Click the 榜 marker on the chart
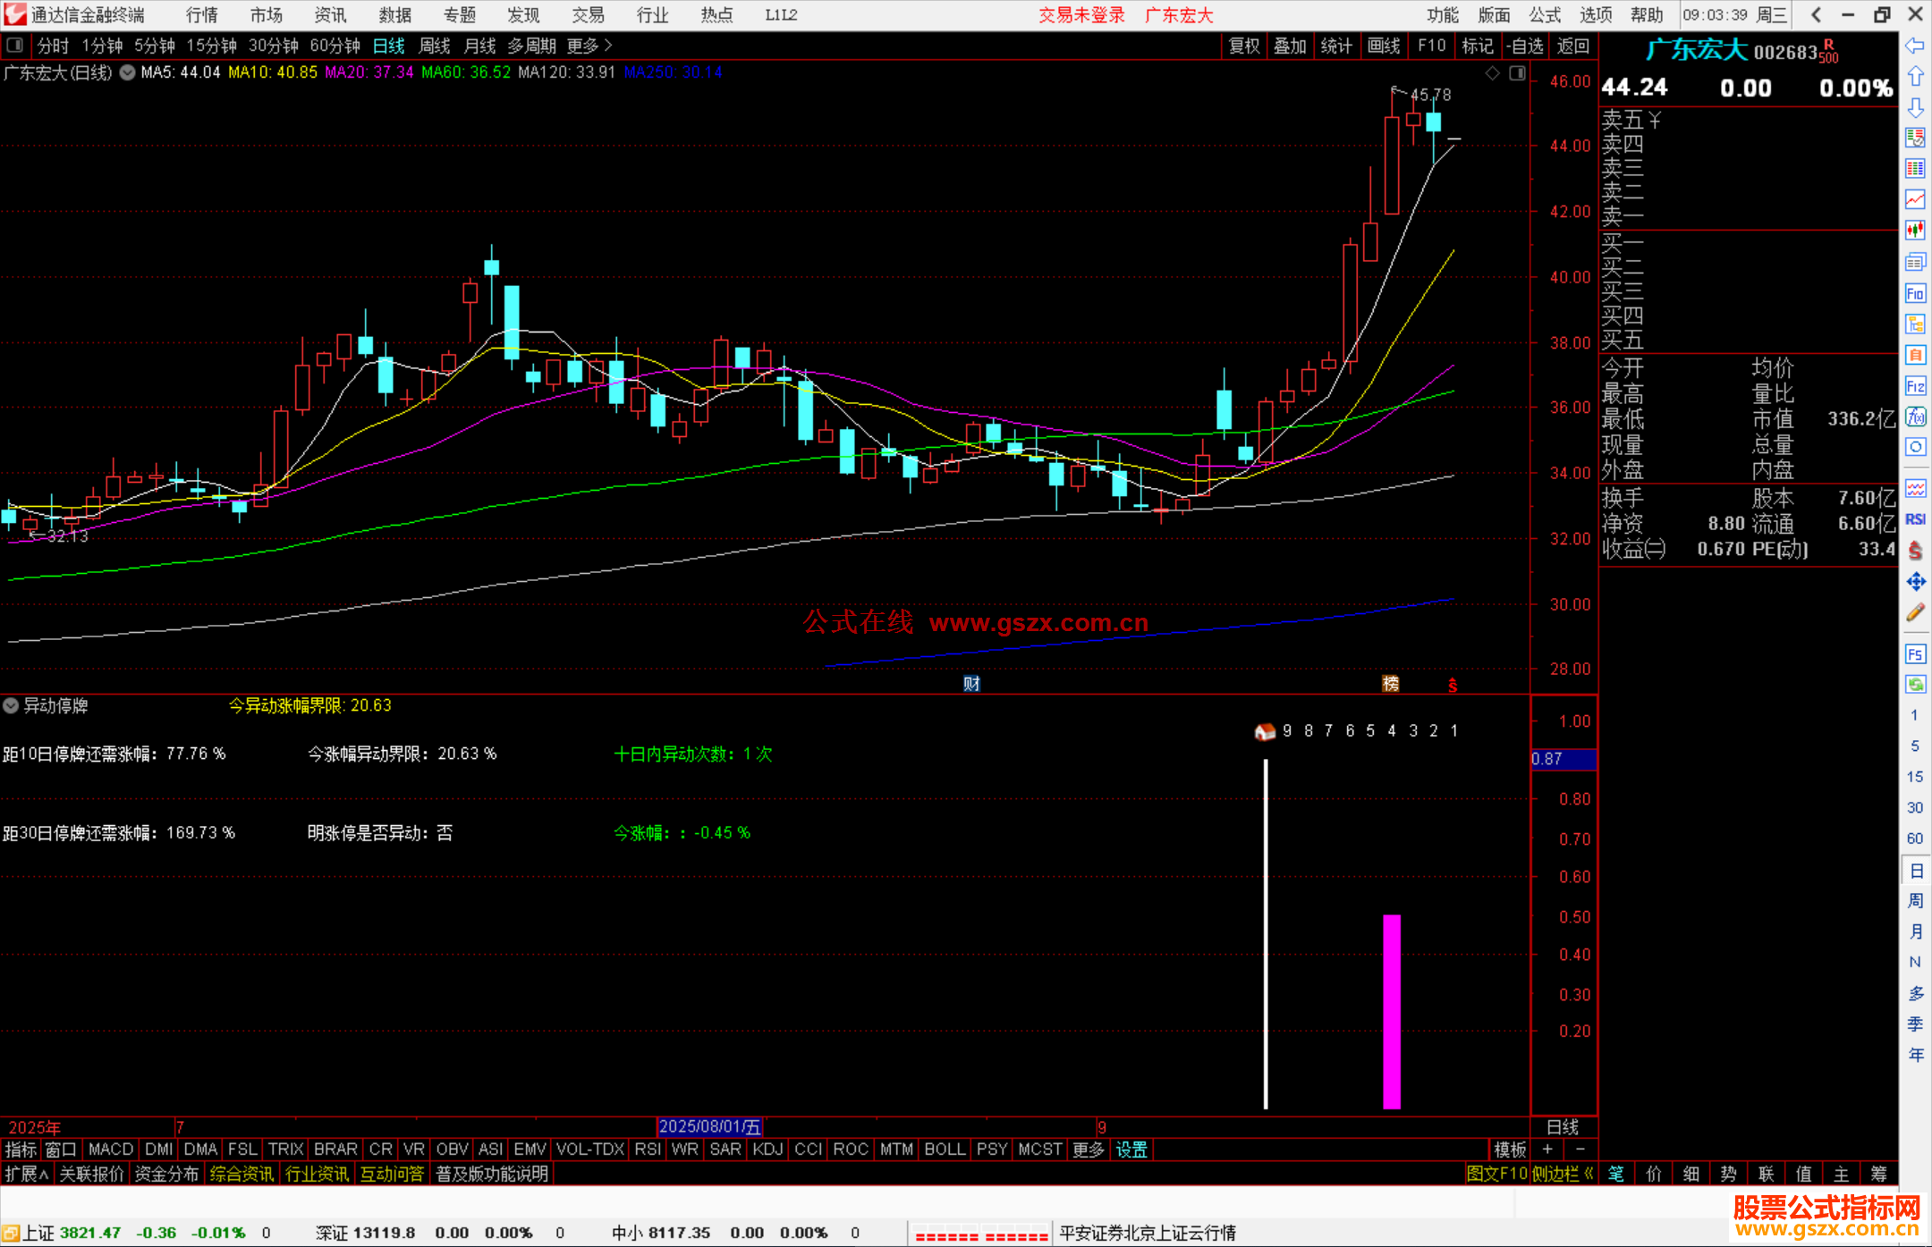This screenshot has width=1932, height=1247. click(1390, 684)
